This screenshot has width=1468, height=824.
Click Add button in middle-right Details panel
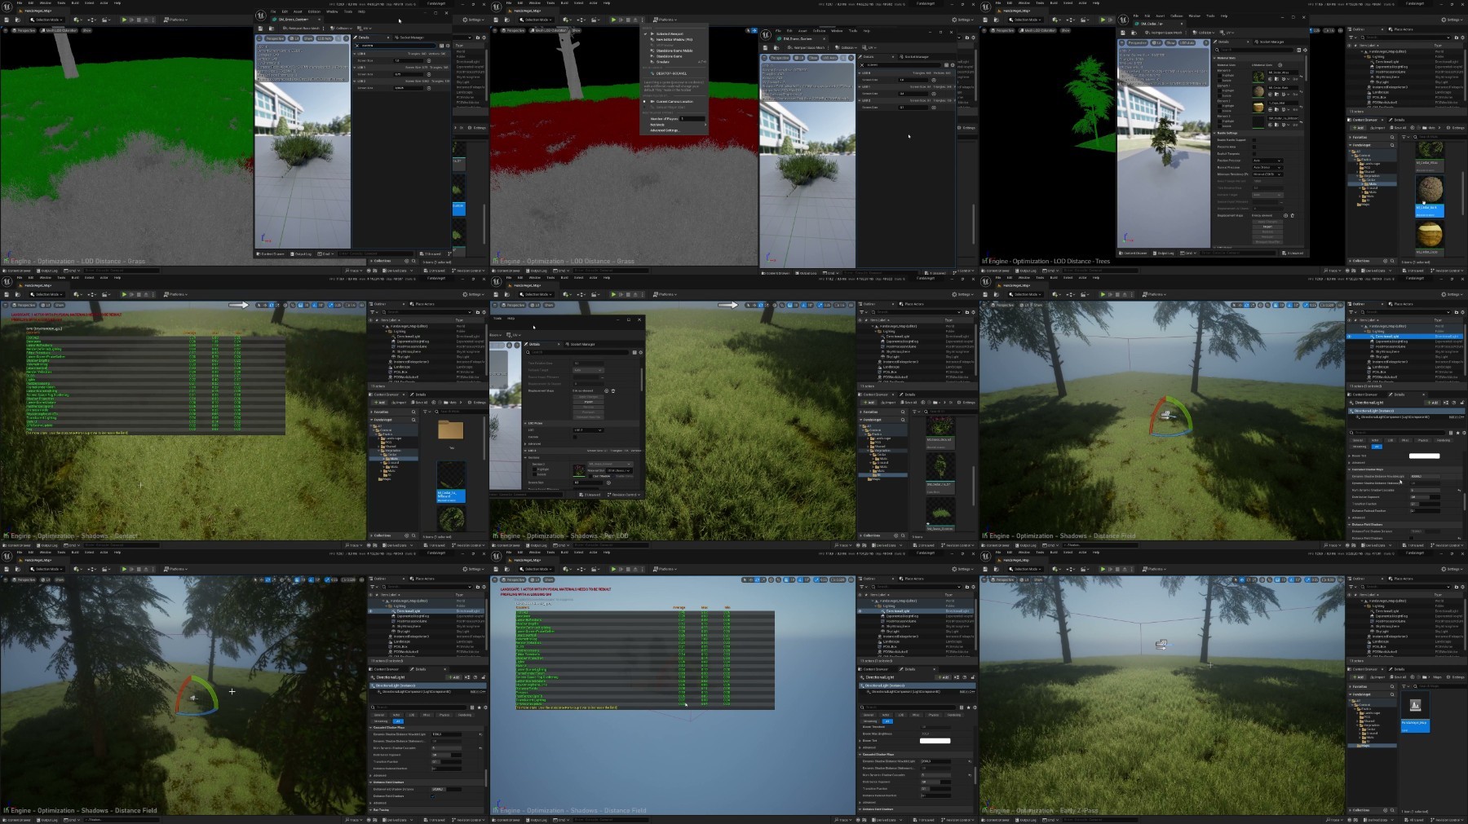[1433, 403]
